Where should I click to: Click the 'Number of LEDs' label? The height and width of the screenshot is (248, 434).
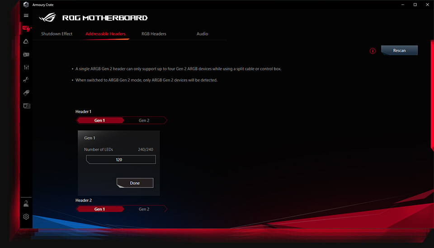click(x=99, y=149)
